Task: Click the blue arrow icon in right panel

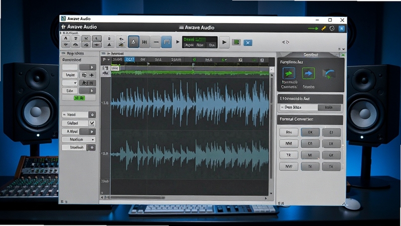Action: pos(308,73)
